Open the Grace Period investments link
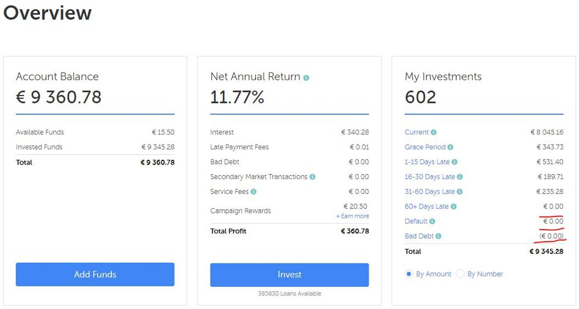 tap(425, 147)
